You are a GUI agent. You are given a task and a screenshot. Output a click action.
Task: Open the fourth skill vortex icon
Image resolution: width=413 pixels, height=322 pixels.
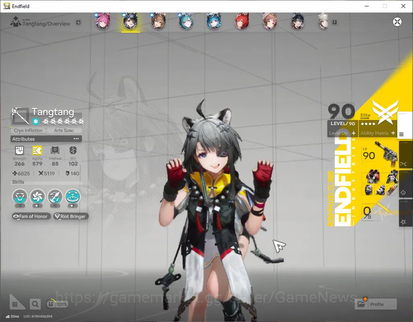(x=73, y=197)
